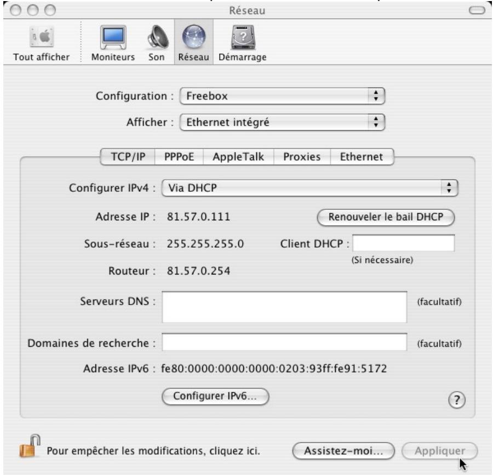Open the Configuration dropdown showing Freebox
Viewport: 493px width, 475px height.
tap(282, 96)
